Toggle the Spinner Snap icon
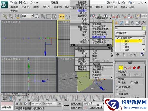 click(x=130, y=16)
